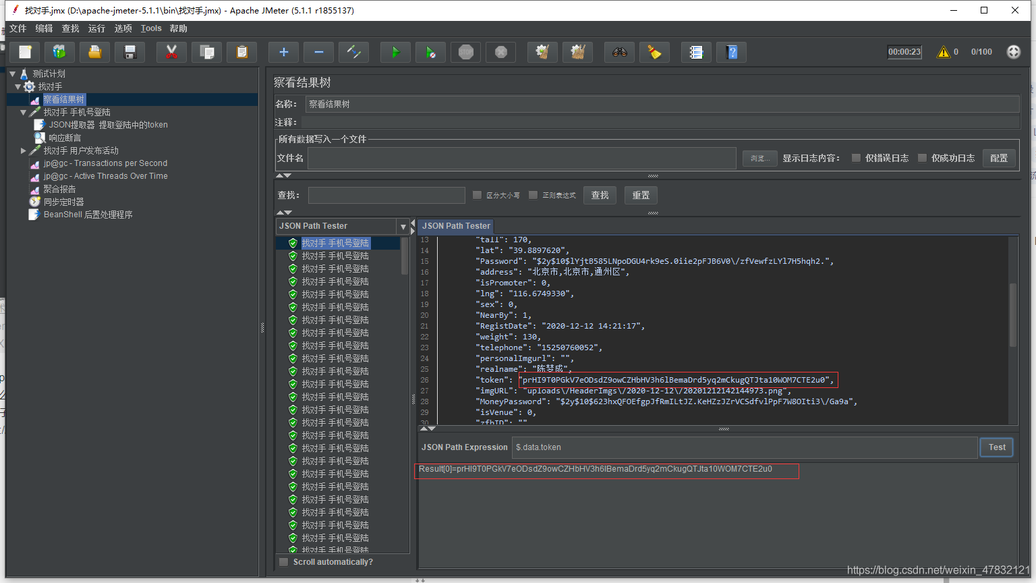This screenshot has width=1036, height=583.
Task: Expand 找对手 用户发布活动 sampler node
Action: point(24,150)
